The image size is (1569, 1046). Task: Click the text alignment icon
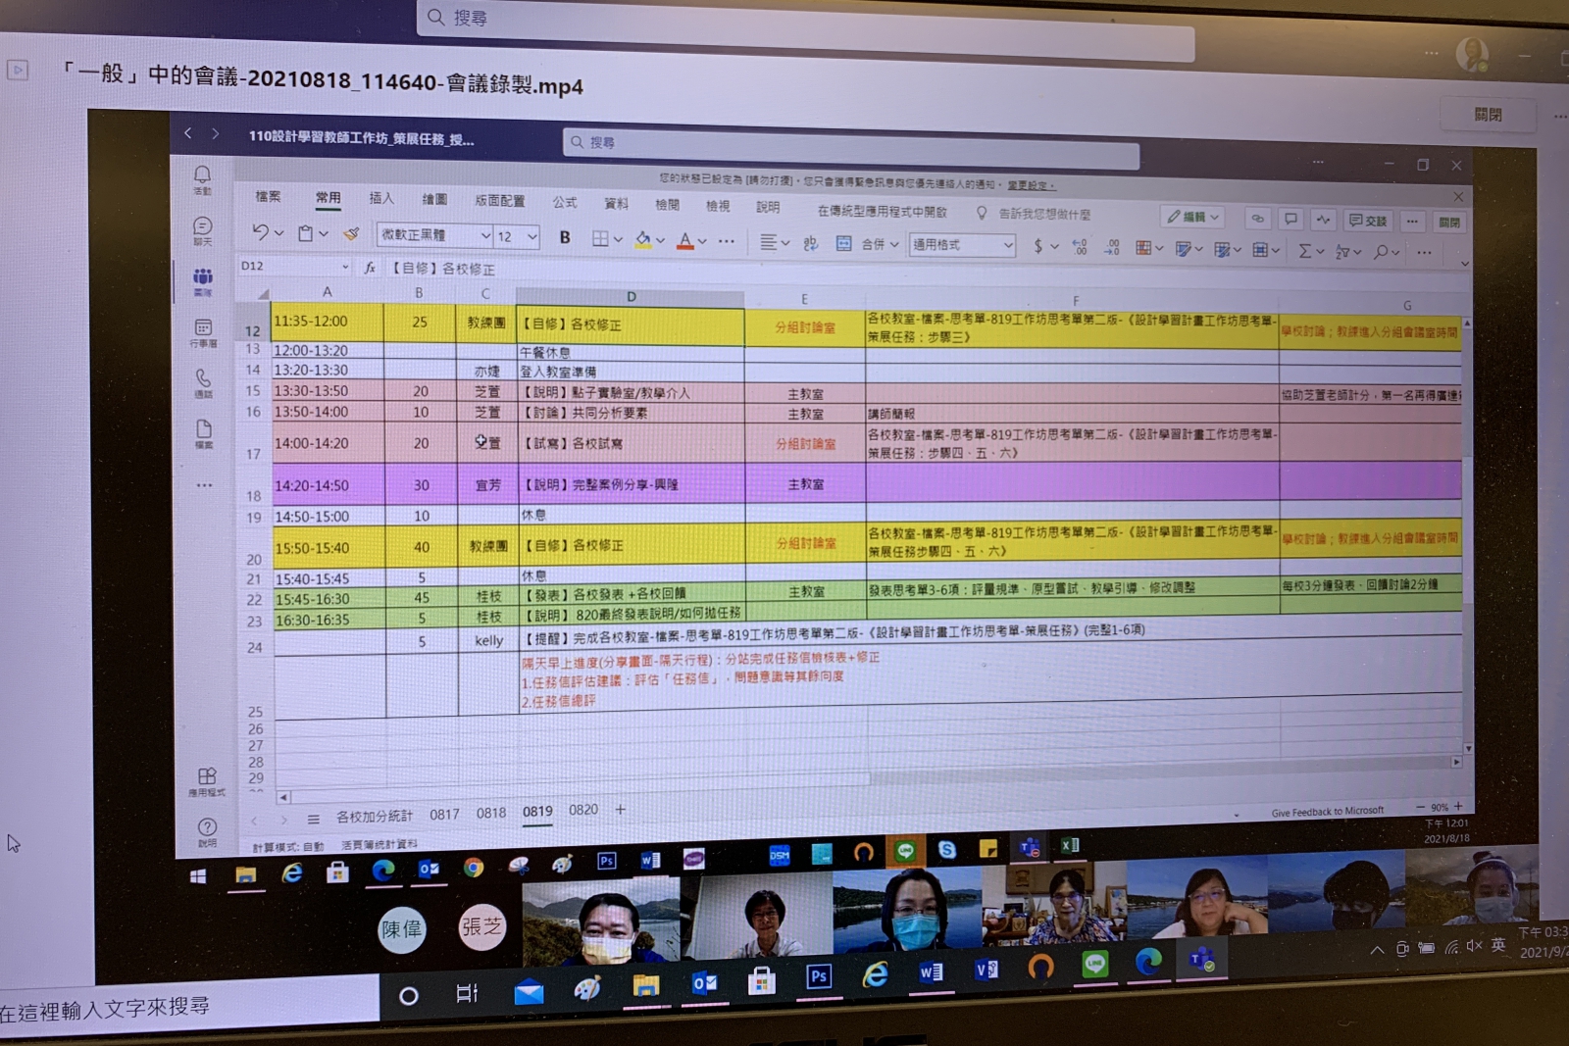pyautogui.click(x=769, y=241)
